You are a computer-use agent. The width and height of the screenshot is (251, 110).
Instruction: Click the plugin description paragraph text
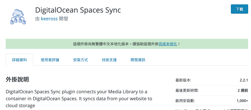tap(79, 98)
